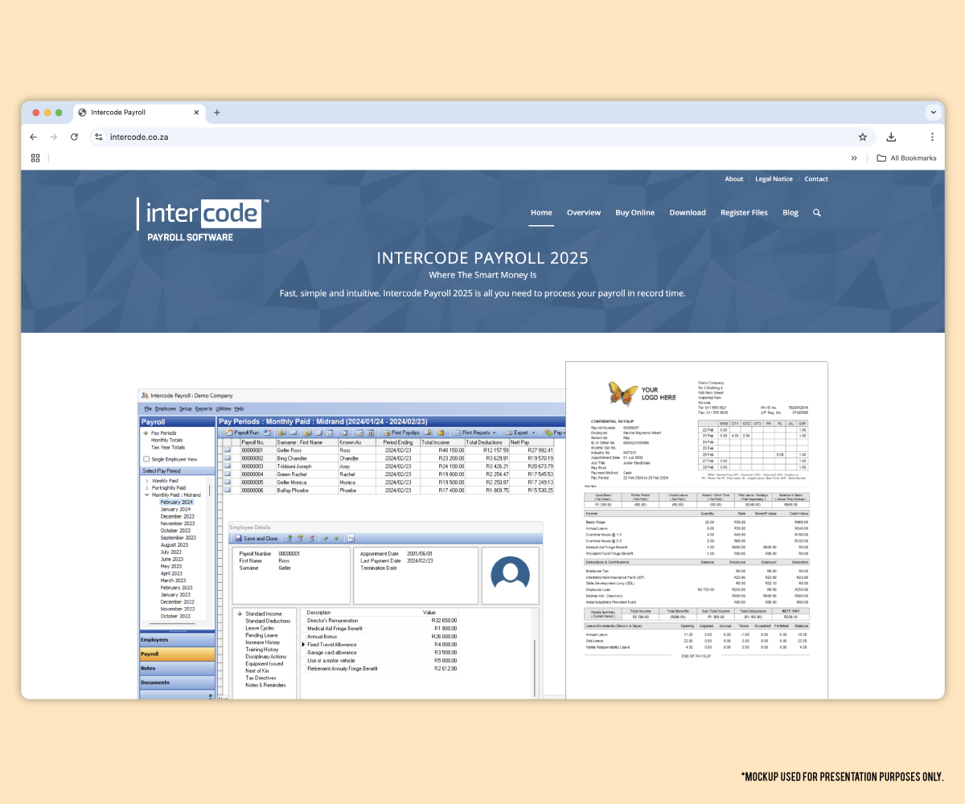Select the Notes sidebar section
The image size is (965, 804).
[x=178, y=668]
